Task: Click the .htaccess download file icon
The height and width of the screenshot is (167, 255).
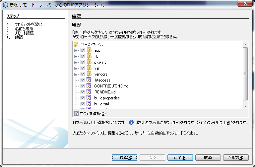Action: [89, 80]
